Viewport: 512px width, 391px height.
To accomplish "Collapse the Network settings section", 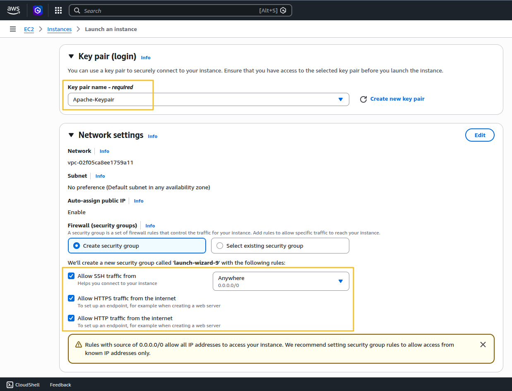I will (71, 135).
